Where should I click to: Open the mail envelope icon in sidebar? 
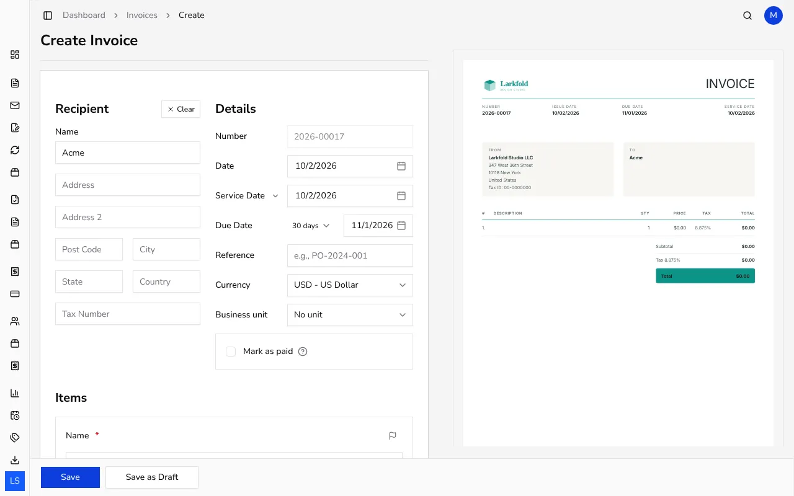click(x=15, y=105)
